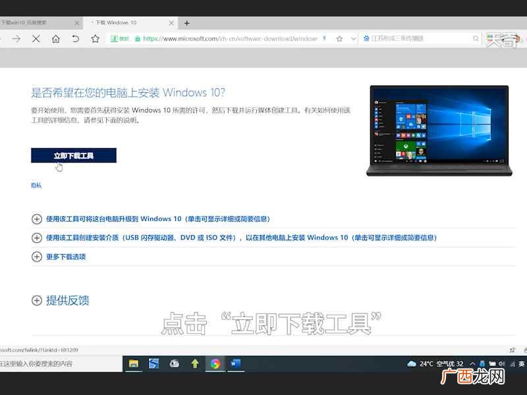The image size is (527, 395).
Task: Click the microsoft.com address URL field
Action: coord(230,39)
